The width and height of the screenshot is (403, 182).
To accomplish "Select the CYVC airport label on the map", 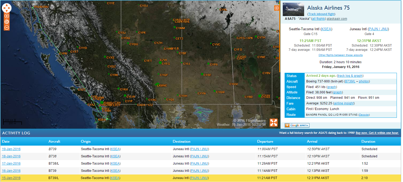I will [216, 44].
